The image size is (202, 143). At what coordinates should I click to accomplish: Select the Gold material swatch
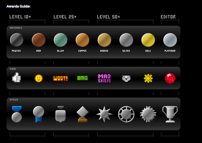coord(148,40)
